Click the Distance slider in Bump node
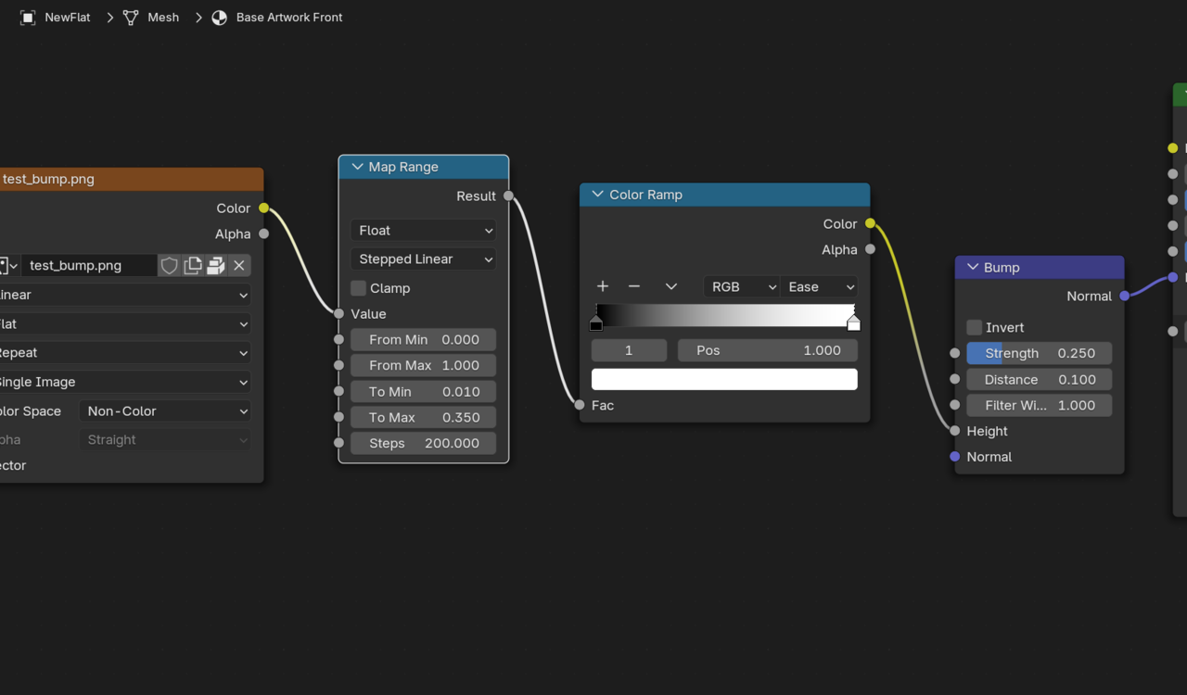The height and width of the screenshot is (695, 1187). click(x=1039, y=379)
